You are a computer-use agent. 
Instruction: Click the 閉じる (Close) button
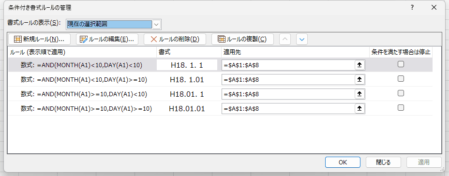[383, 162]
